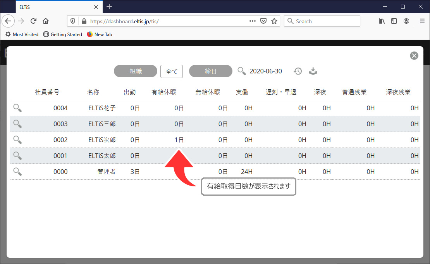
Task: Click the 社員番号 column header
Action: 47,92
